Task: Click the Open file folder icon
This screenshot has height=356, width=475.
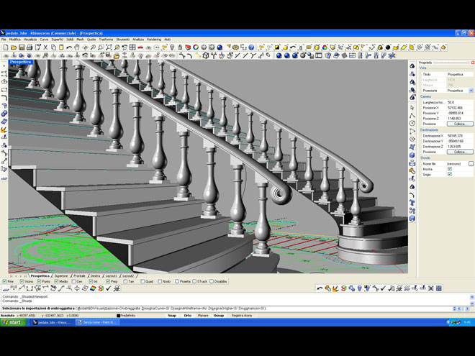Action: (x=14, y=47)
